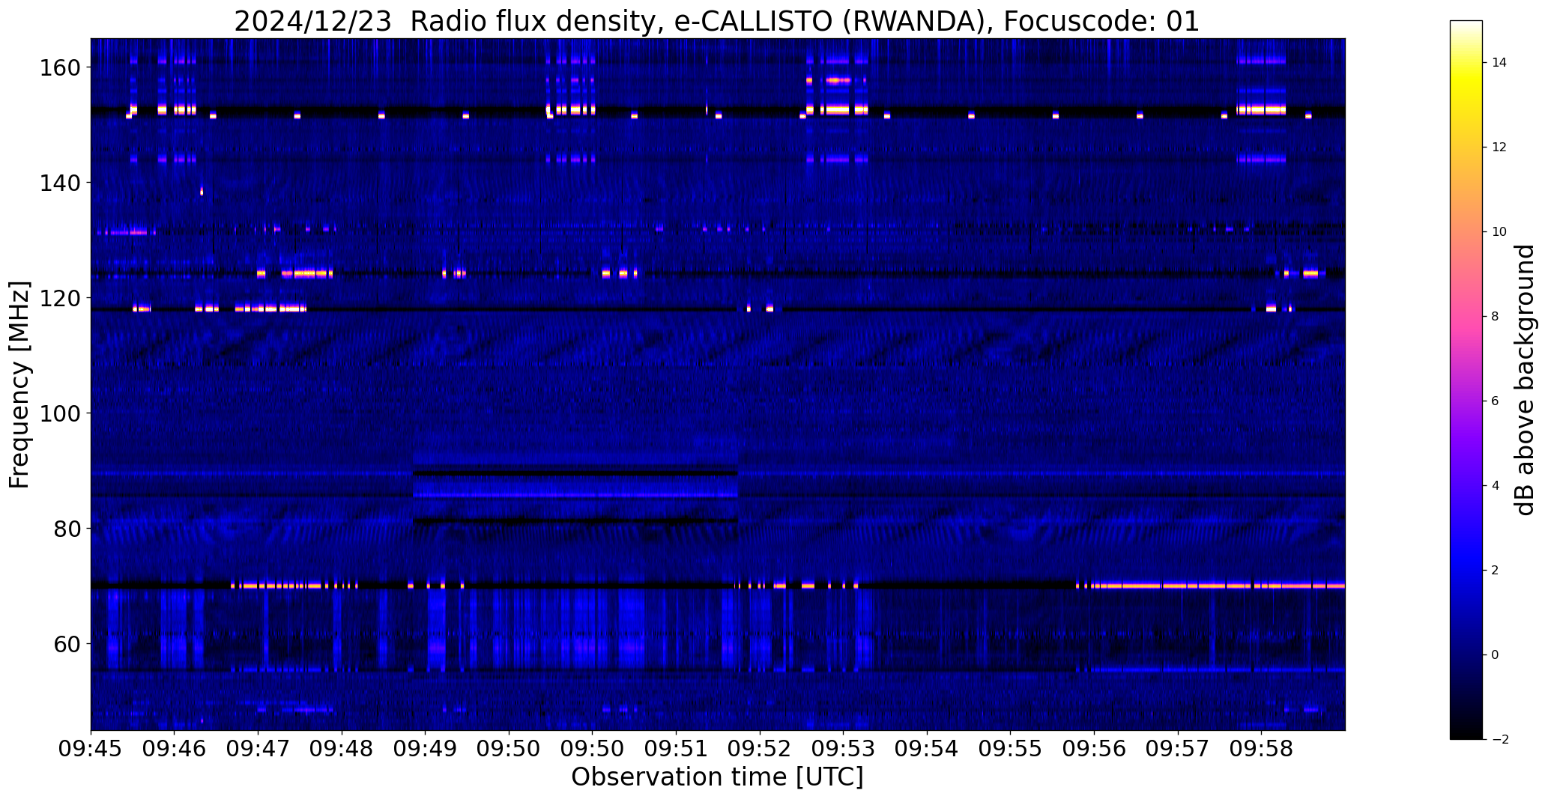Click the dark 89 MHz band between 09:49 and 09:52
Image resolution: width=1548 pixels, height=799 pixels.
575,473
